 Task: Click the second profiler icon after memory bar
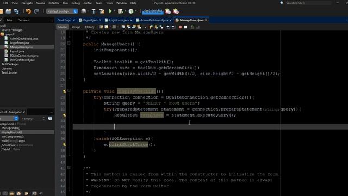click(x=176, y=11)
